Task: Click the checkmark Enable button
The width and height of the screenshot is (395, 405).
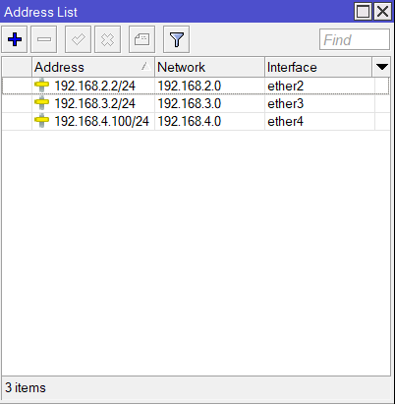Action: (x=78, y=39)
